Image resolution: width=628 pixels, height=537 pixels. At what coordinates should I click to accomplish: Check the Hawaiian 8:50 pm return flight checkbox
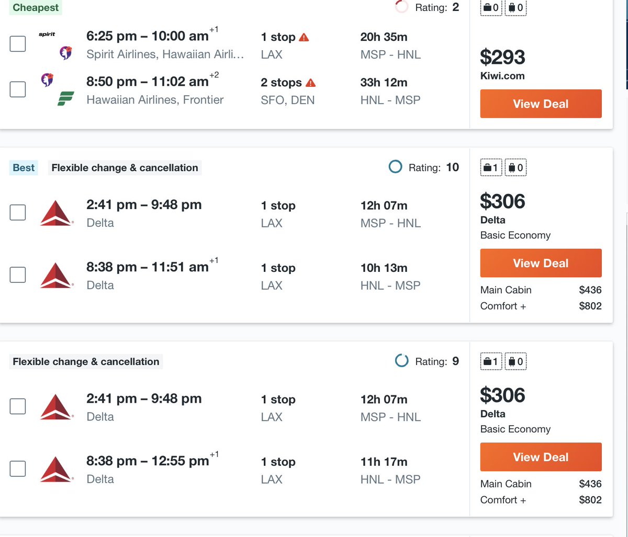pos(18,89)
